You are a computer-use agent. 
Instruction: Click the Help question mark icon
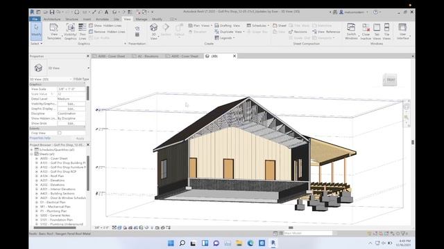coord(375,12)
